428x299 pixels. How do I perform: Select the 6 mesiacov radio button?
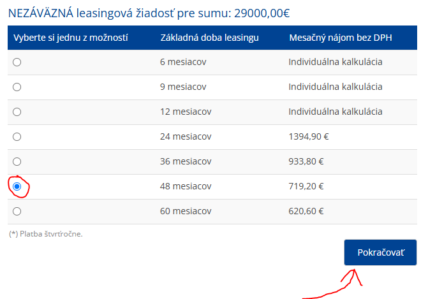(17, 62)
